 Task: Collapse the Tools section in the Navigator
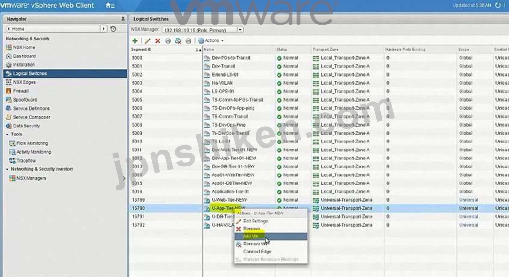click(7, 135)
